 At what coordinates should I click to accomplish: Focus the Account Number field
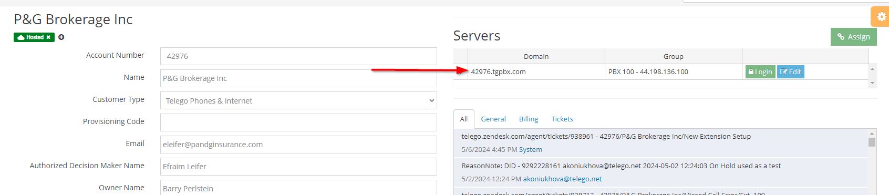pos(298,56)
